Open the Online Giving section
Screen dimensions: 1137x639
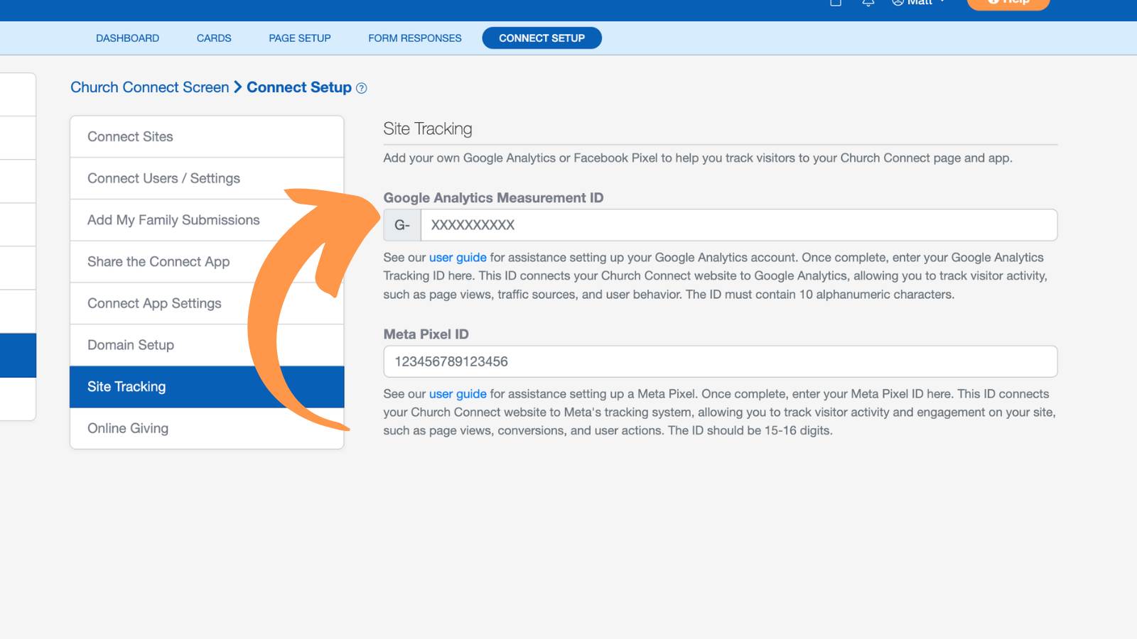(207, 428)
